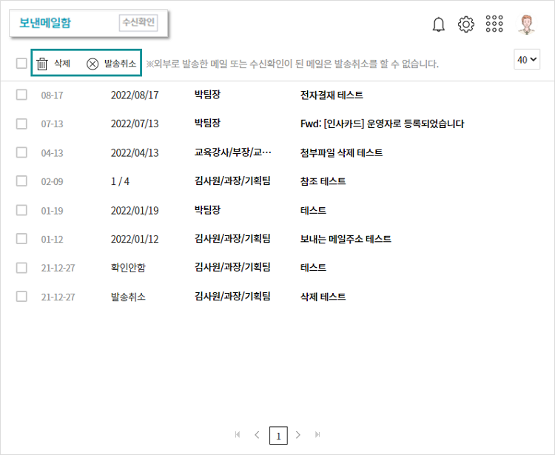Tick the 02-09 참조 테스트 row checkbox

[21, 181]
